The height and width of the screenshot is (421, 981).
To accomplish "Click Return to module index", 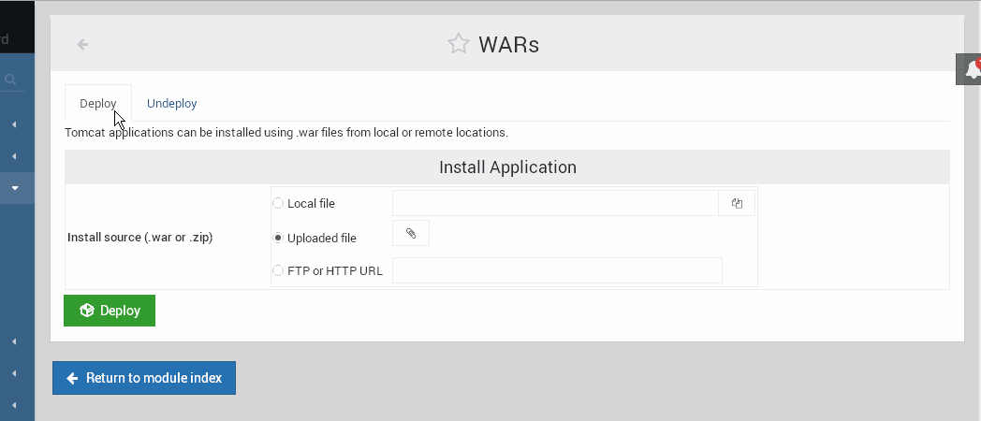I will click(x=144, y=378).
